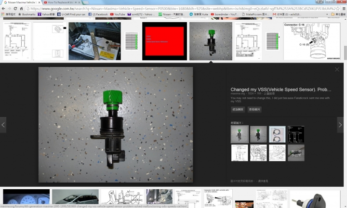Open a new browser tab

point(86,2)
